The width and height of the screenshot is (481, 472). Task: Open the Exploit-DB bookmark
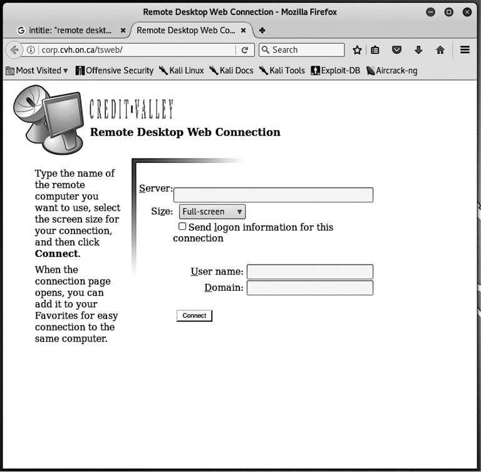pyautogui.click(x=336, y=71)
